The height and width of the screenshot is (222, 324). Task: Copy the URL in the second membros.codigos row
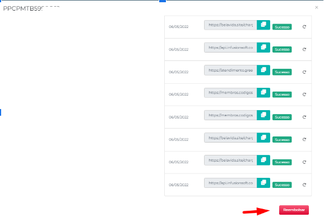263,115
